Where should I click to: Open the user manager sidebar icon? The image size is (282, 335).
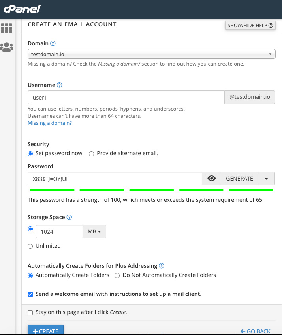pos(7,47)
